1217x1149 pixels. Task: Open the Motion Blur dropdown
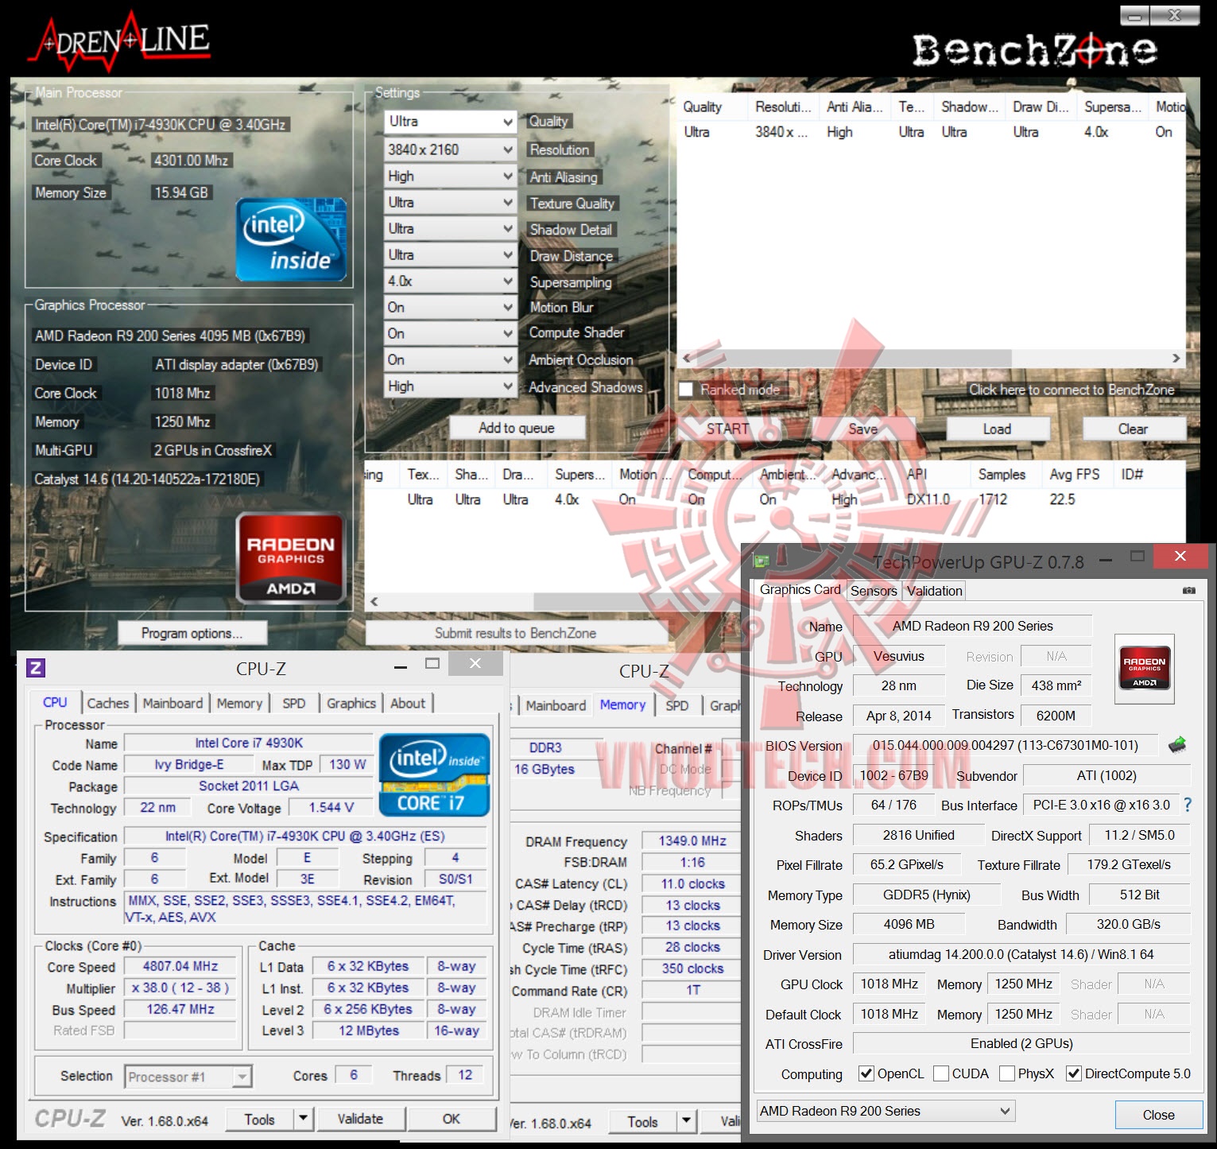tap(451, 307)
